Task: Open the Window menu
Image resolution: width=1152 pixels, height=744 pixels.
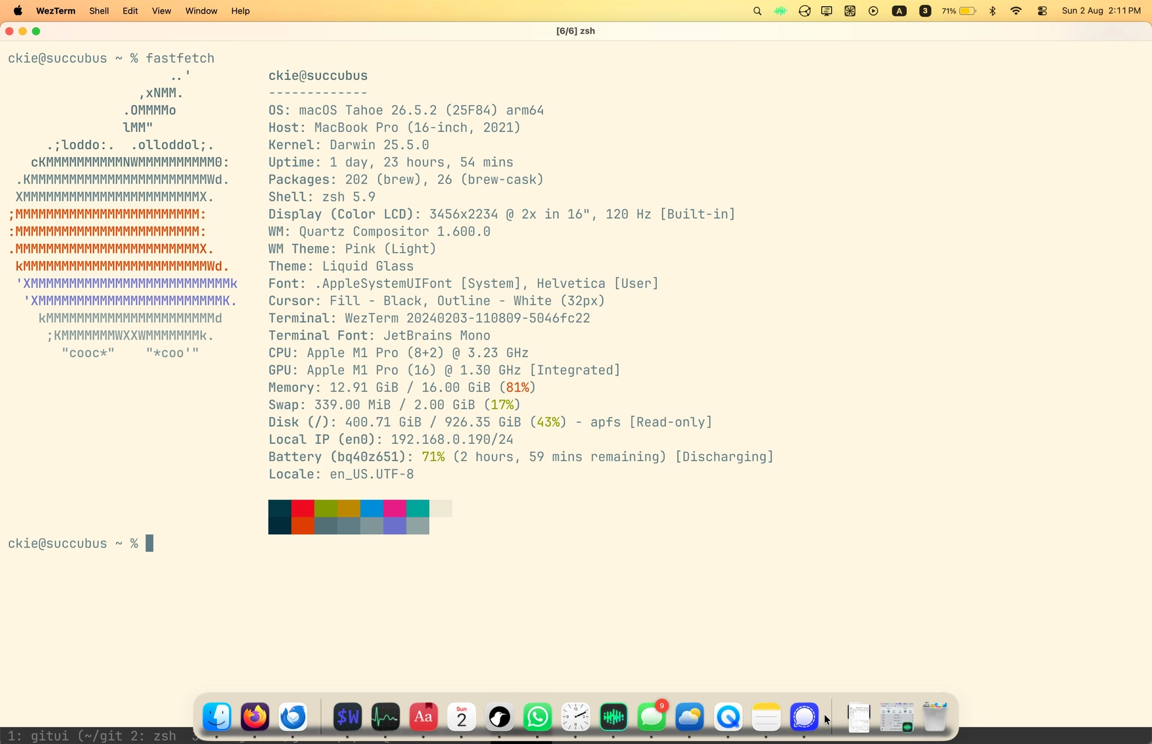Action: pos(201,11)
